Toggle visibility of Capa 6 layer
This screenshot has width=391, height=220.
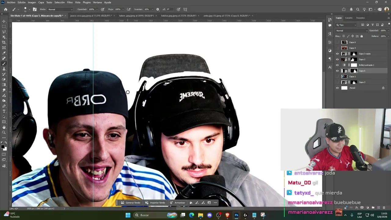tap(337, 42)
